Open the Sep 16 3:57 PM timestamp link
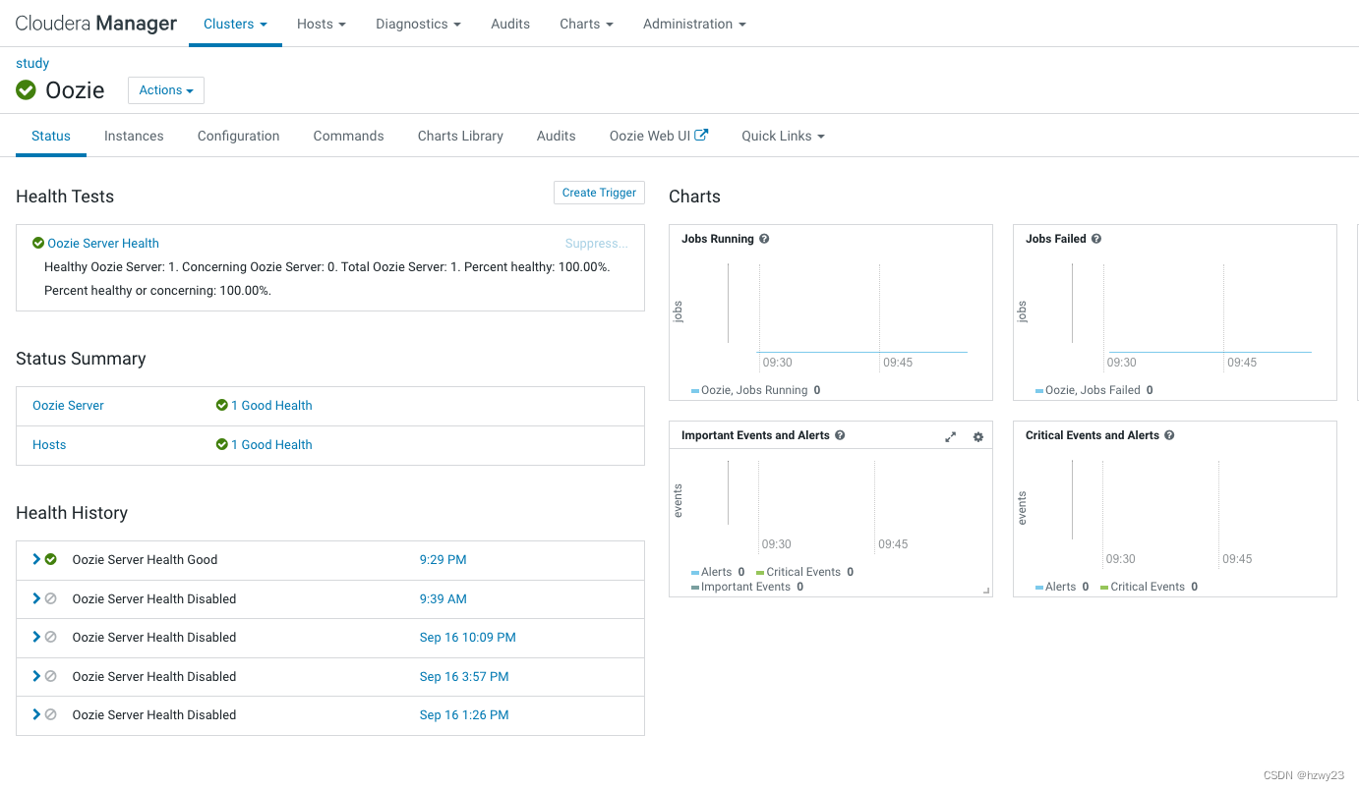This screenshot has width=1359, height=791. [x=464, y=676]
